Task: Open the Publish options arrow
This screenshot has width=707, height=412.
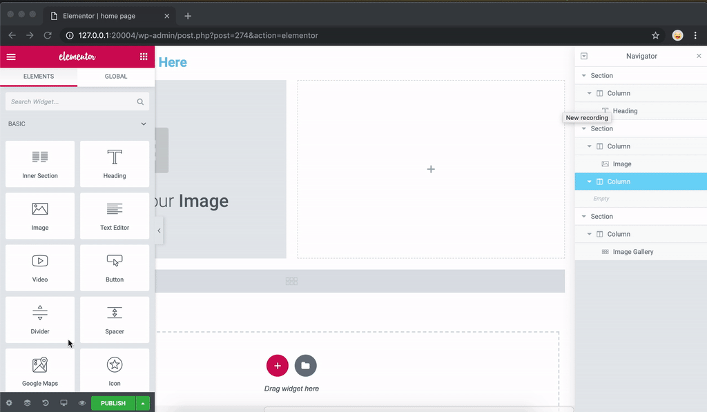Action: (143, 404)
